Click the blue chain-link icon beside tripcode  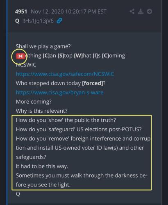coord(59,21)
